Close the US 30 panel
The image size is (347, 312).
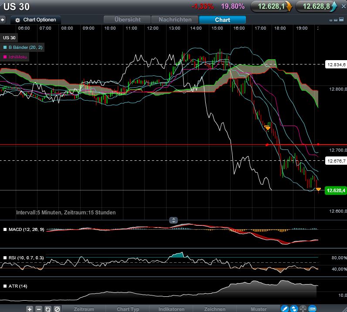(344, 7)
